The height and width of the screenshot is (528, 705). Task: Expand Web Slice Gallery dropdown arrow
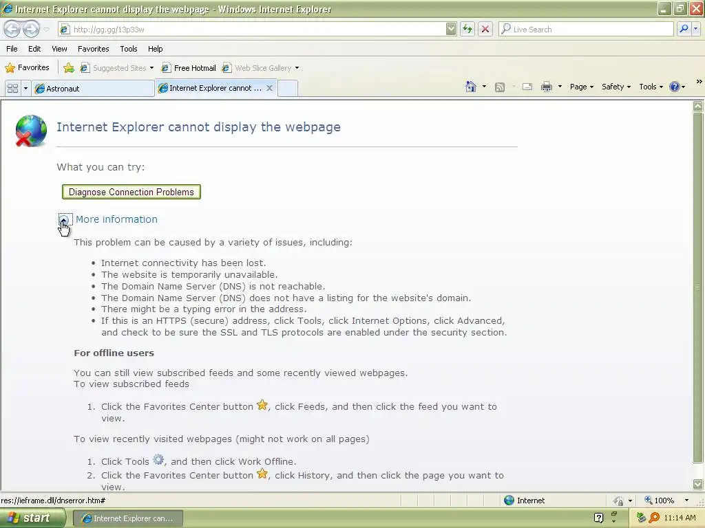[x=297, y=68]
